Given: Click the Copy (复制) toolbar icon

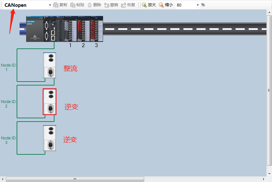Looking at the screenshot, I should 56,5.
